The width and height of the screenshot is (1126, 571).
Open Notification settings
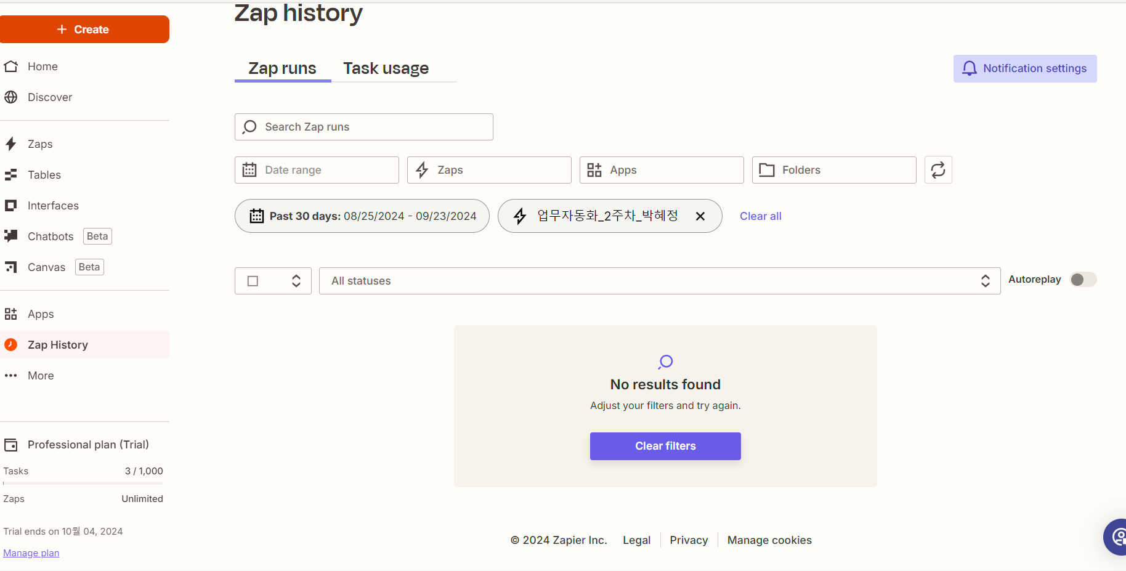1025,68
